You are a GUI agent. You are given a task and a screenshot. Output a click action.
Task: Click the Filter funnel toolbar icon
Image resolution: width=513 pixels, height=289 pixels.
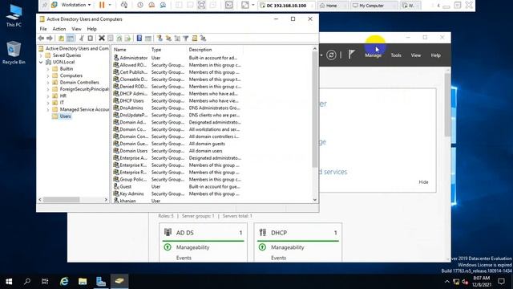coord(186,39)
